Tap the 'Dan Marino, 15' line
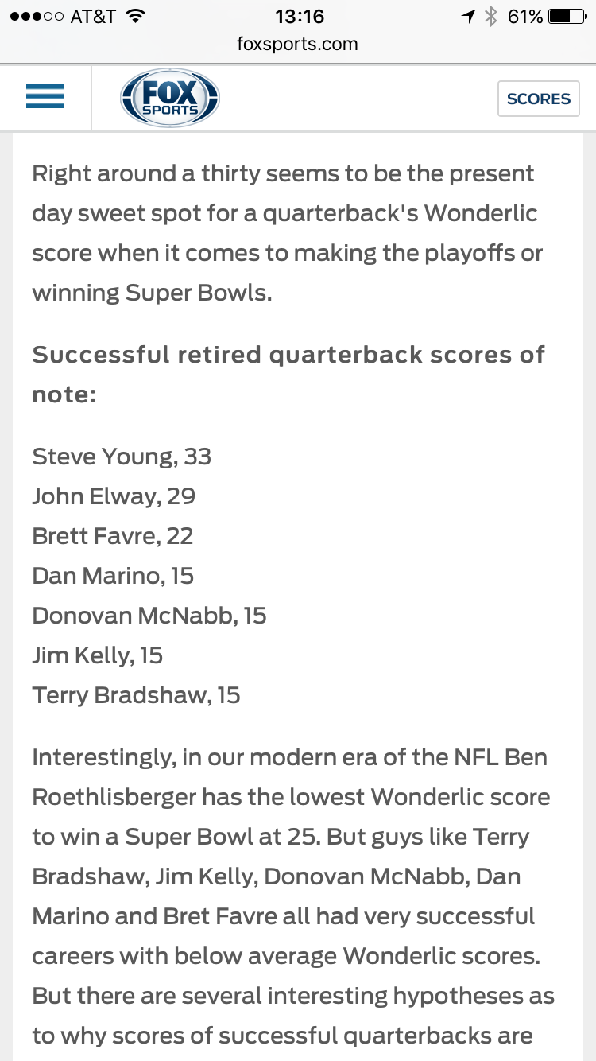 click(x=113, y=576)
